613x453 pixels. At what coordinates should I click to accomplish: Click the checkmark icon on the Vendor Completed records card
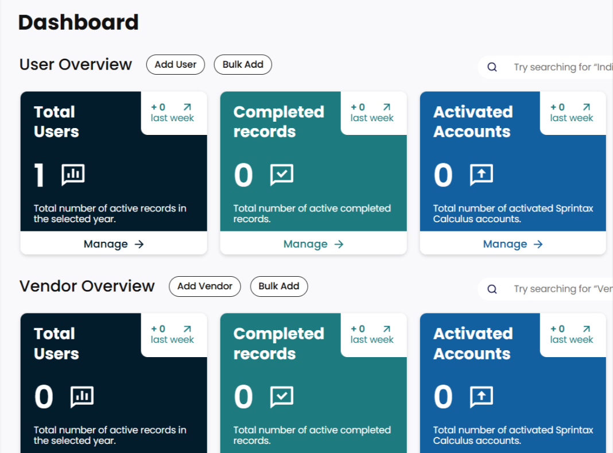coord(282,396)
